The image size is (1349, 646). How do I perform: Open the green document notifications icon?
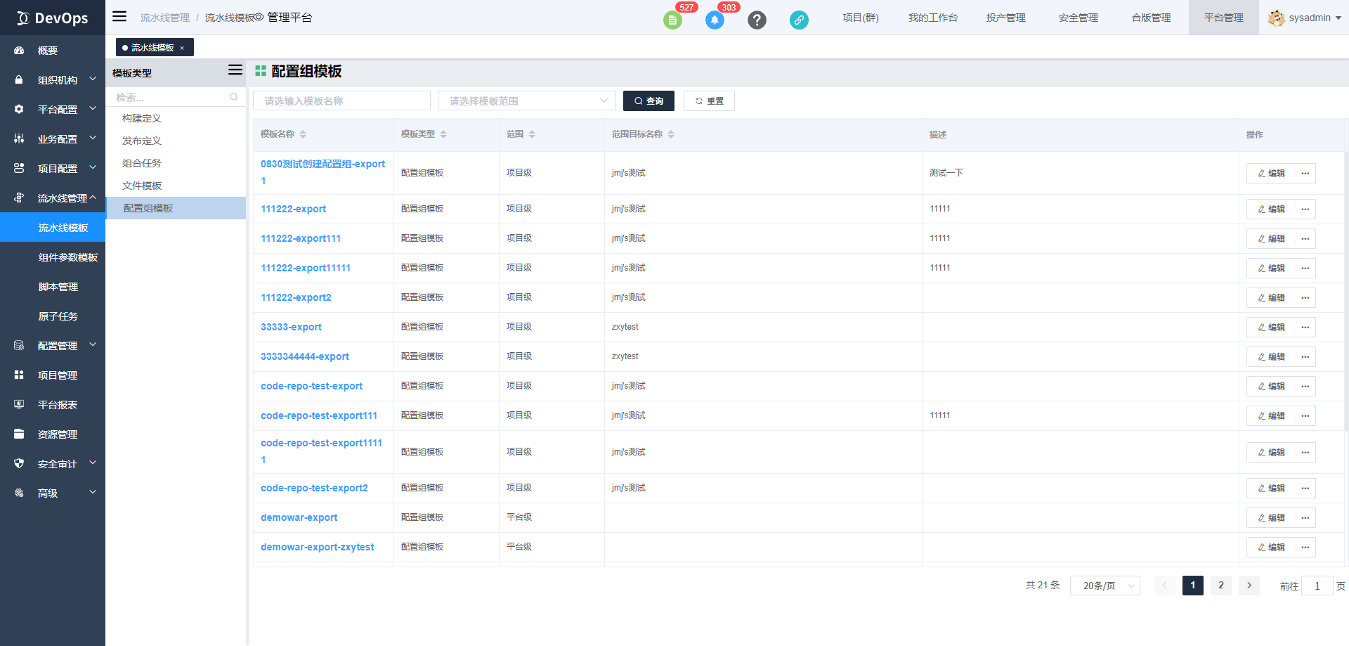[x=672, y=20]
